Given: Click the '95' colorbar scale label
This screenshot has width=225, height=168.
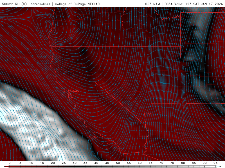Looking at the screenshot, I should tap(215, 163).
